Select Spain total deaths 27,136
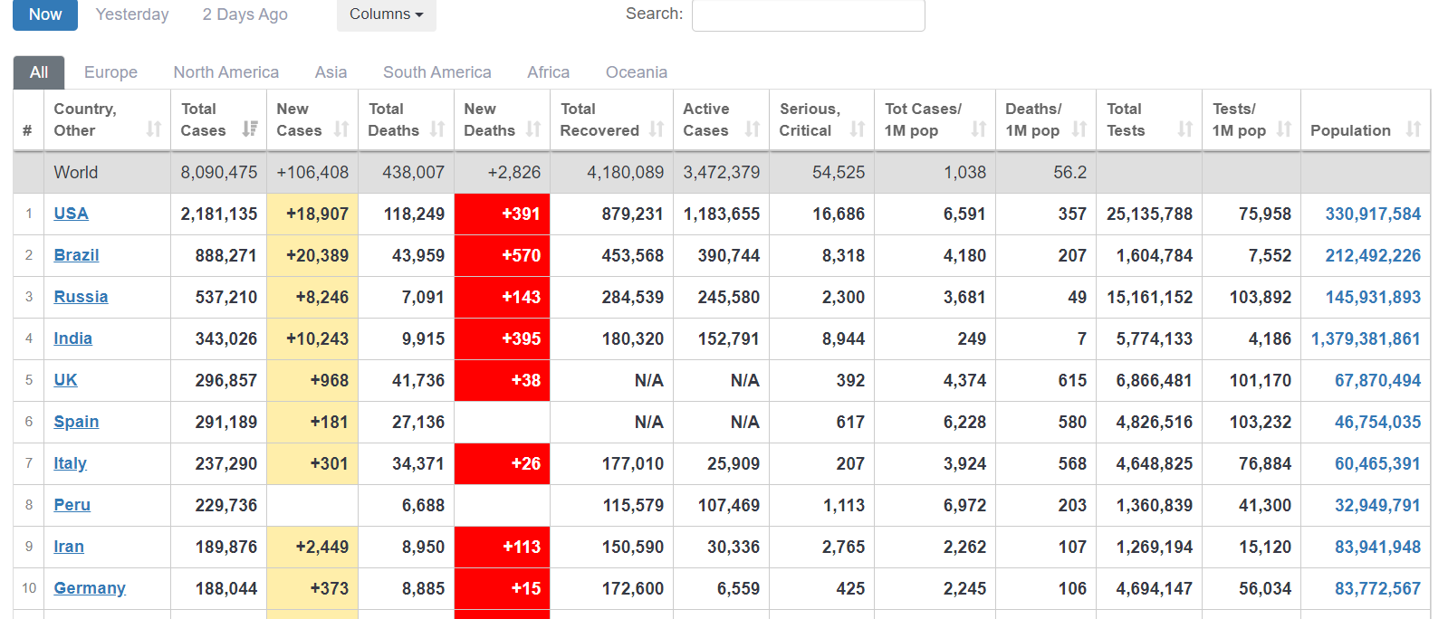 (418, 422)
